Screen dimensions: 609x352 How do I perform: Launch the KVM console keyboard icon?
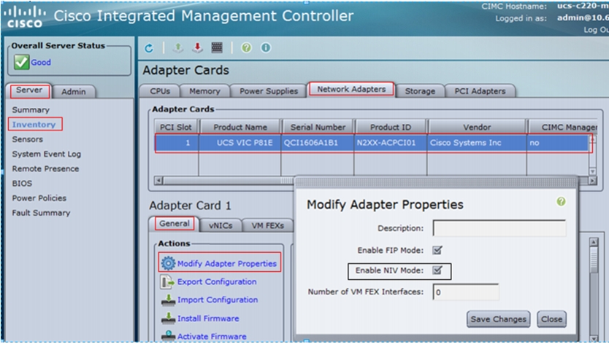(217, 47)
